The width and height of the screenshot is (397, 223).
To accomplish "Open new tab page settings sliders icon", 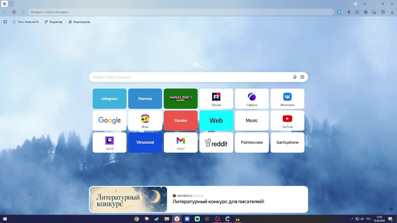I will (x=391, y=209).
